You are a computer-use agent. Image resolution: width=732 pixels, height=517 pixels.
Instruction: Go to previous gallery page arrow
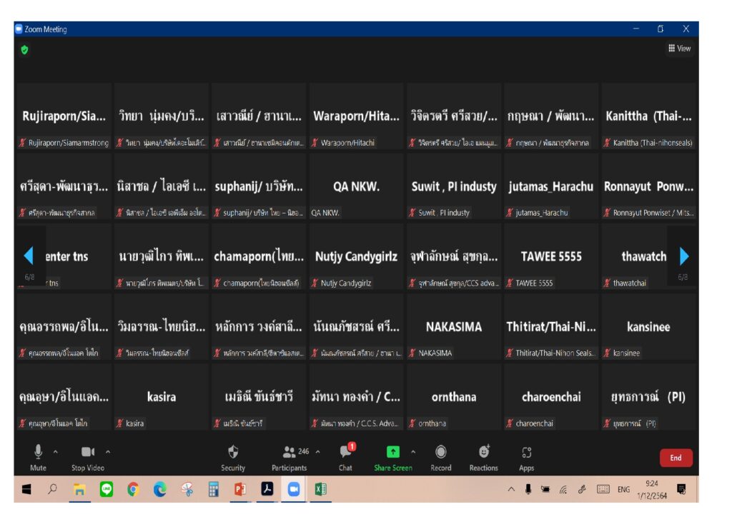tap(29, 256)
